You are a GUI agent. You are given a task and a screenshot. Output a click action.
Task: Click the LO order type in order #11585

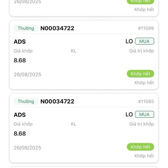pyautogui.click(x=129, y=115)
